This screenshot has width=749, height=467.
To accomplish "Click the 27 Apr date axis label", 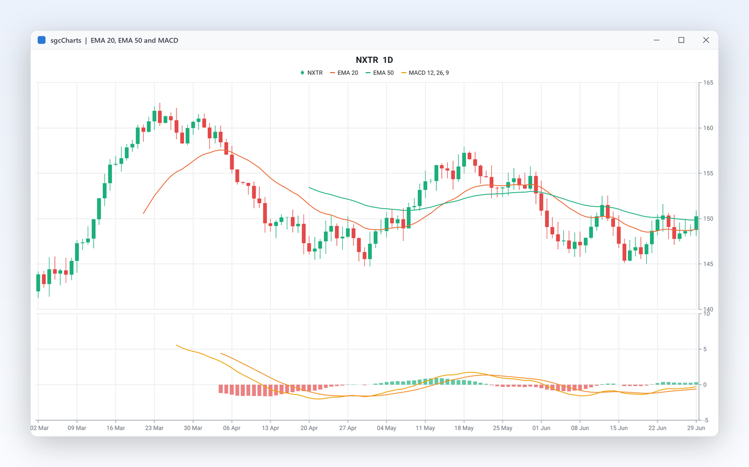I will (x=348, y=428).
